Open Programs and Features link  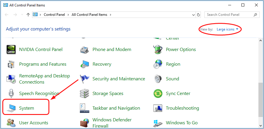coord(43,64)
